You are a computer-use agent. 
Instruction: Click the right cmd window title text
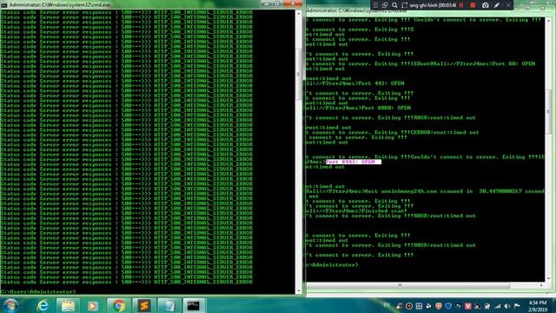pyautogui.click(x=357, y=10)
